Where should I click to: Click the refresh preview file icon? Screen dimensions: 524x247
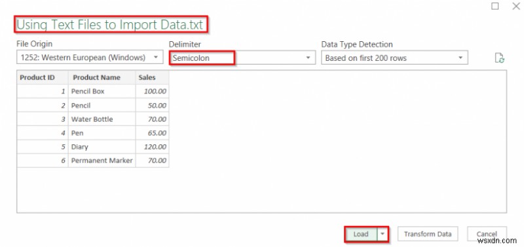point(499,58)
